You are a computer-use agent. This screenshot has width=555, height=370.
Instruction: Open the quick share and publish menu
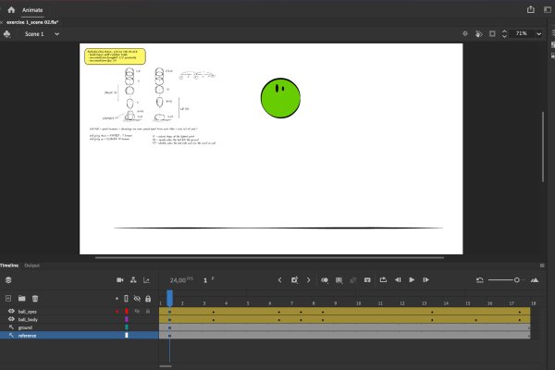click(531, 9)
